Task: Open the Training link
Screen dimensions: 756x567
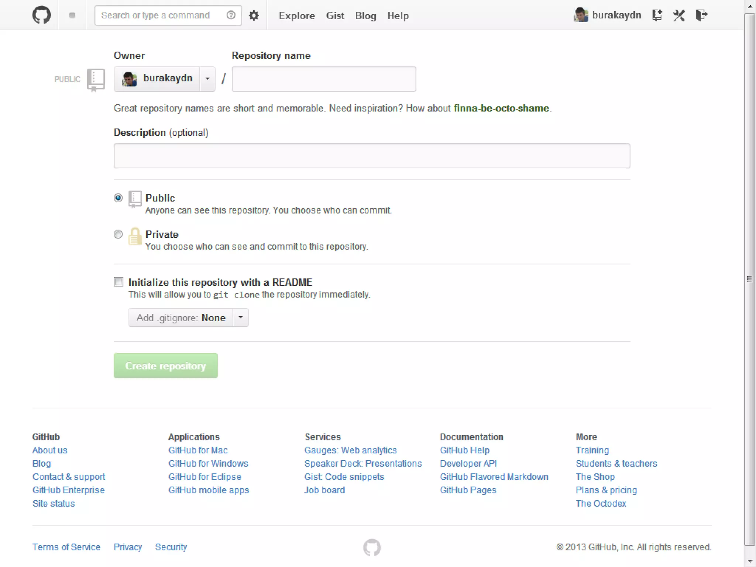Action: tap(592, 450)
